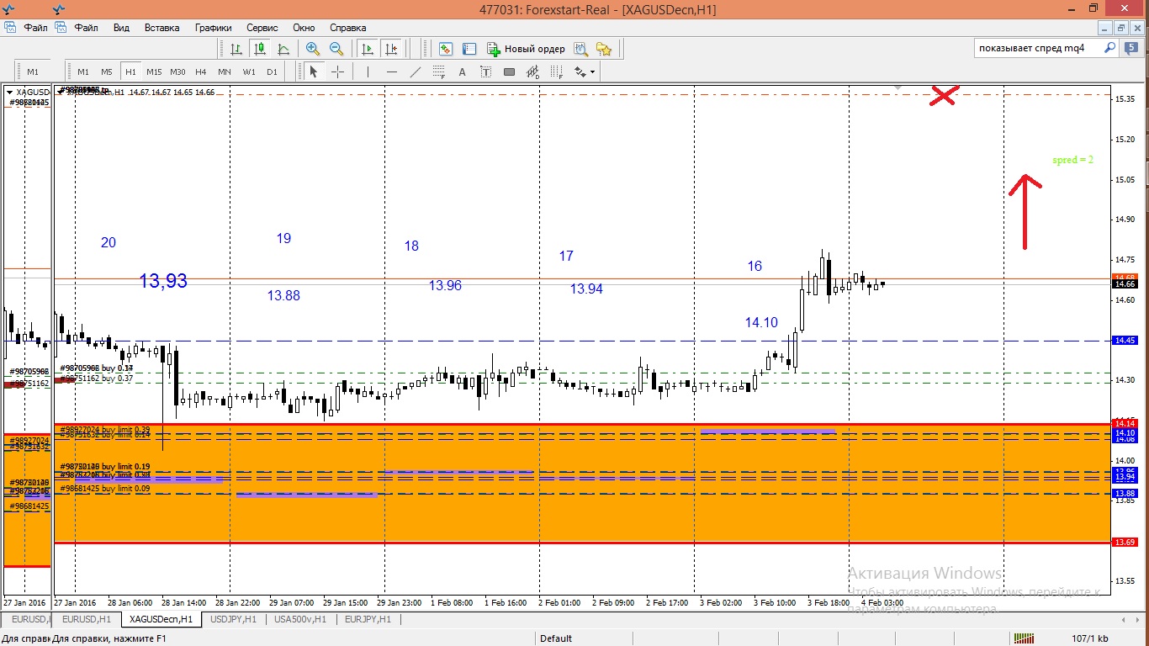This screenshot has width=1149, height=646.
Task: Zoom out of the chart
Action: coord(336,49)
